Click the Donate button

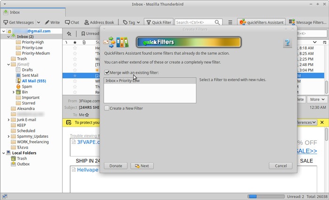[116, 166]
